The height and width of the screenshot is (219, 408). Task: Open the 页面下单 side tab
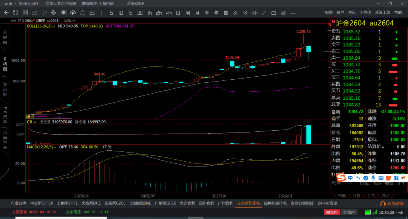[x=5, y=141]
